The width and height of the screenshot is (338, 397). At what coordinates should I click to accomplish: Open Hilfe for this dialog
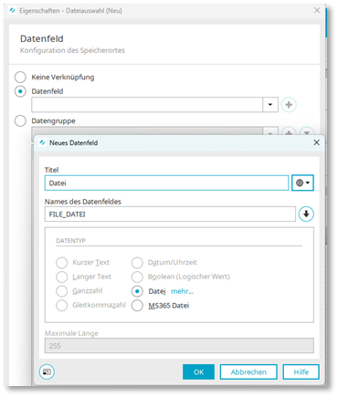point(301,371)
